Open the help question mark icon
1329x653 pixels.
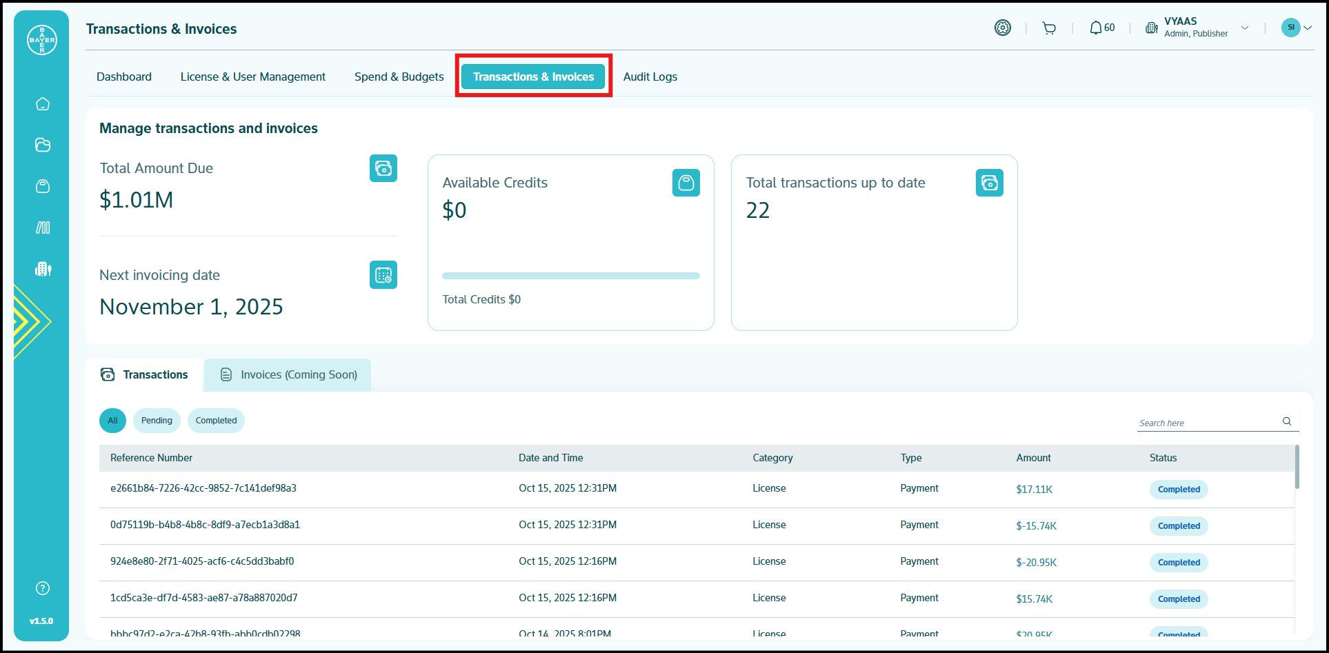click(43, 588)
